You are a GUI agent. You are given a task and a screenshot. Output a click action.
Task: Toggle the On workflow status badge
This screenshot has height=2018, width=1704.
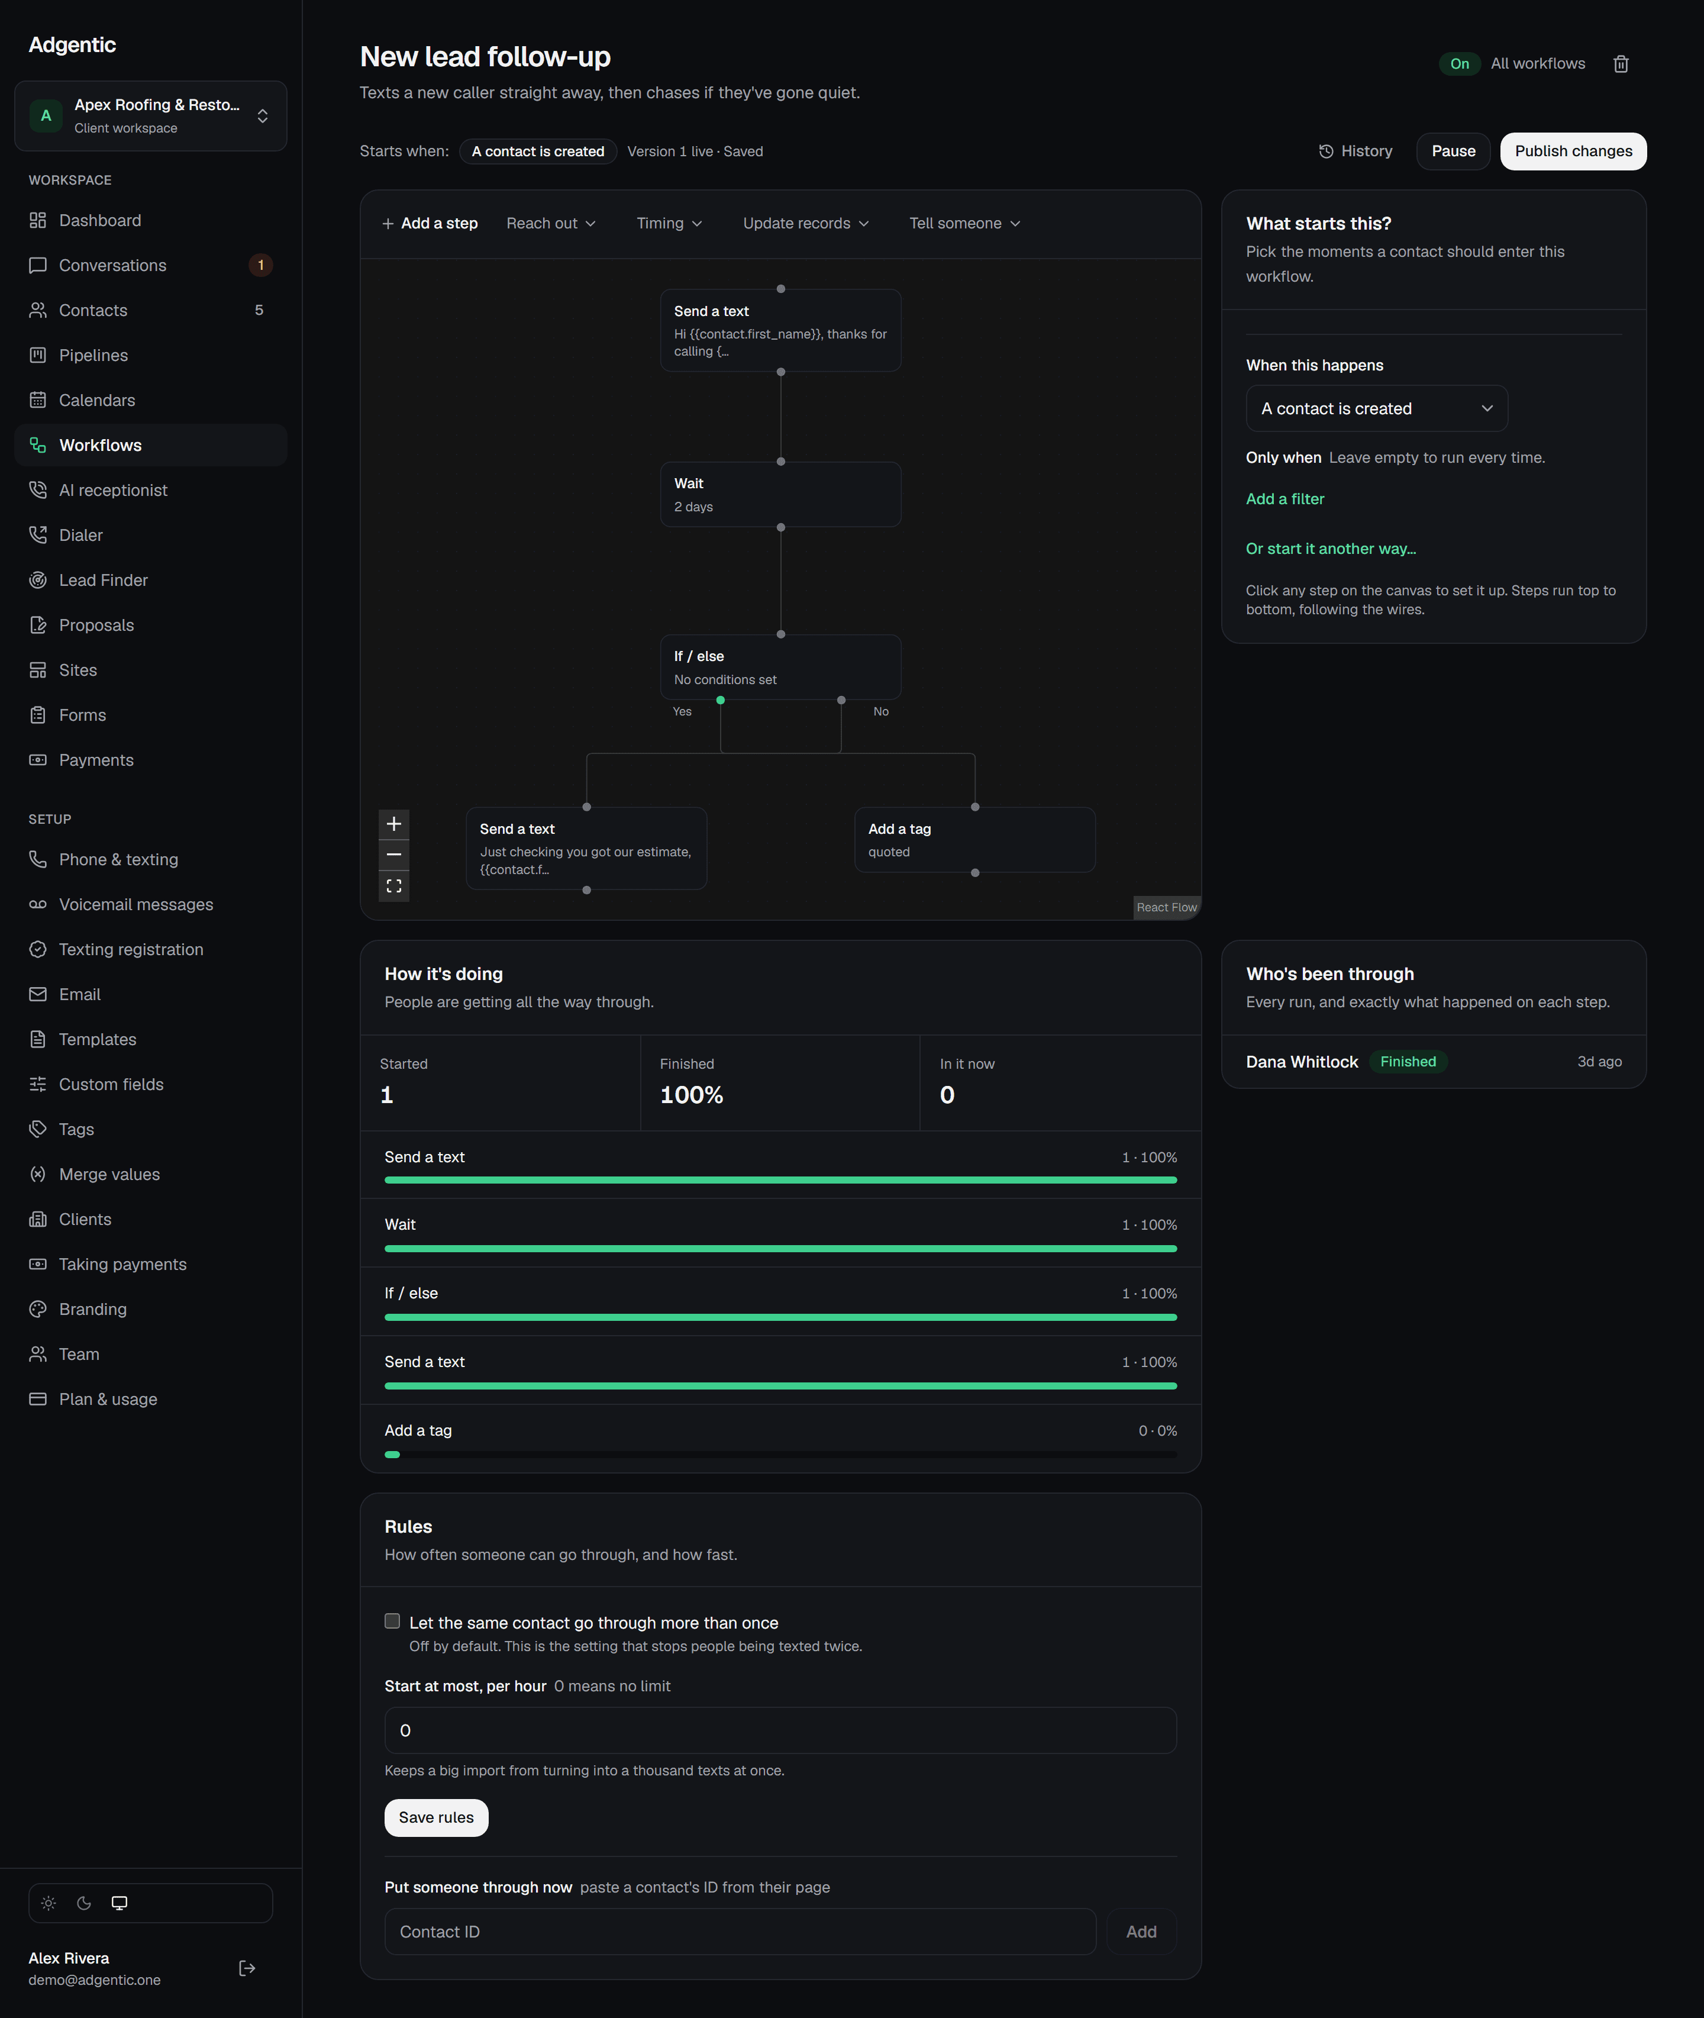(1458, 64)
